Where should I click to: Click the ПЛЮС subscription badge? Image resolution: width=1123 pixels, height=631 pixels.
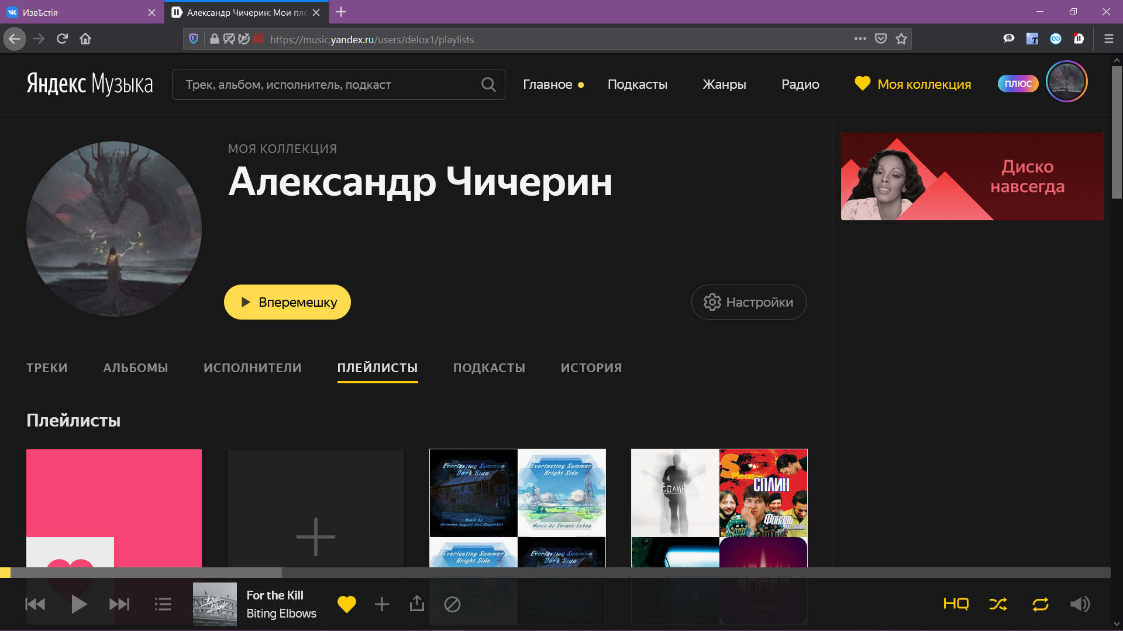coord(1018,84)
